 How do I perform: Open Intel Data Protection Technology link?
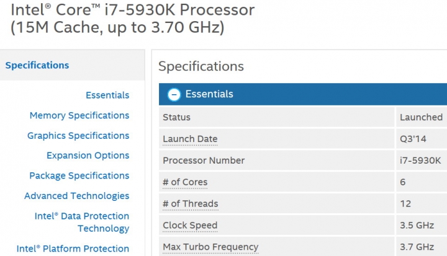coord(82,222)
